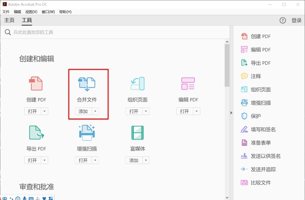The image size is (305, 200).
Task: Open 准备表单 tool in sidebar
Action: click(x=256, y=143)
